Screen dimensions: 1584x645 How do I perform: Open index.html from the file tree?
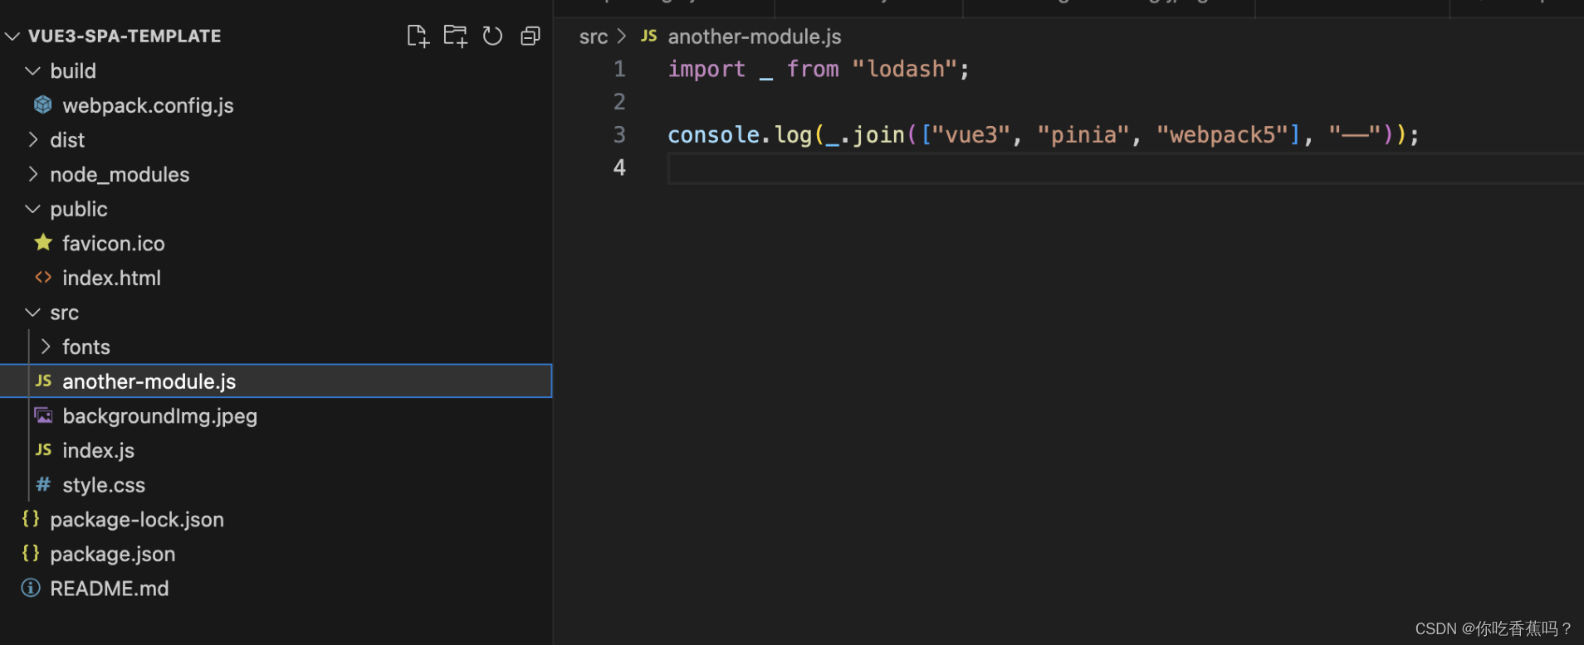(x=111, y=278)
